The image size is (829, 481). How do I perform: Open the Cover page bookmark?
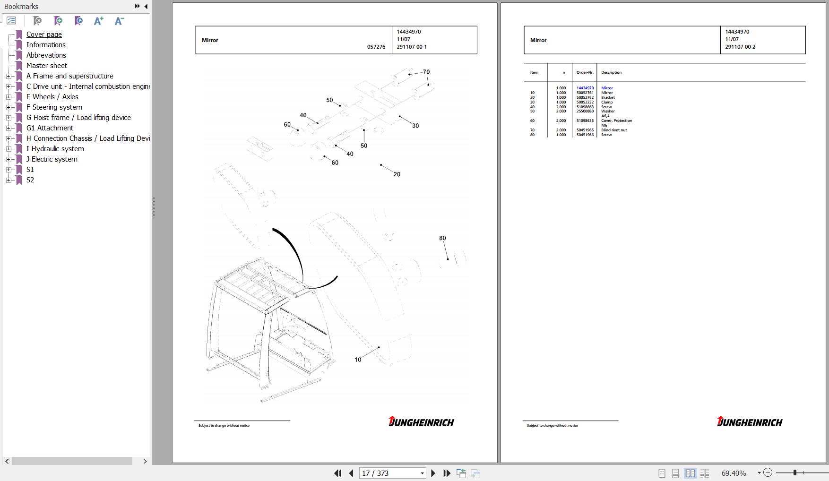[x=44, y=34]
